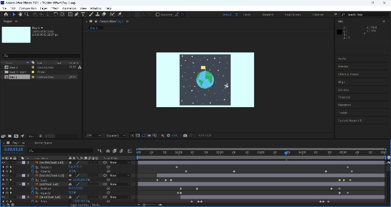The image size is (391, 207).
Task: Collapse layer 3 properties twirl arrow
Action: pos(20,184)
